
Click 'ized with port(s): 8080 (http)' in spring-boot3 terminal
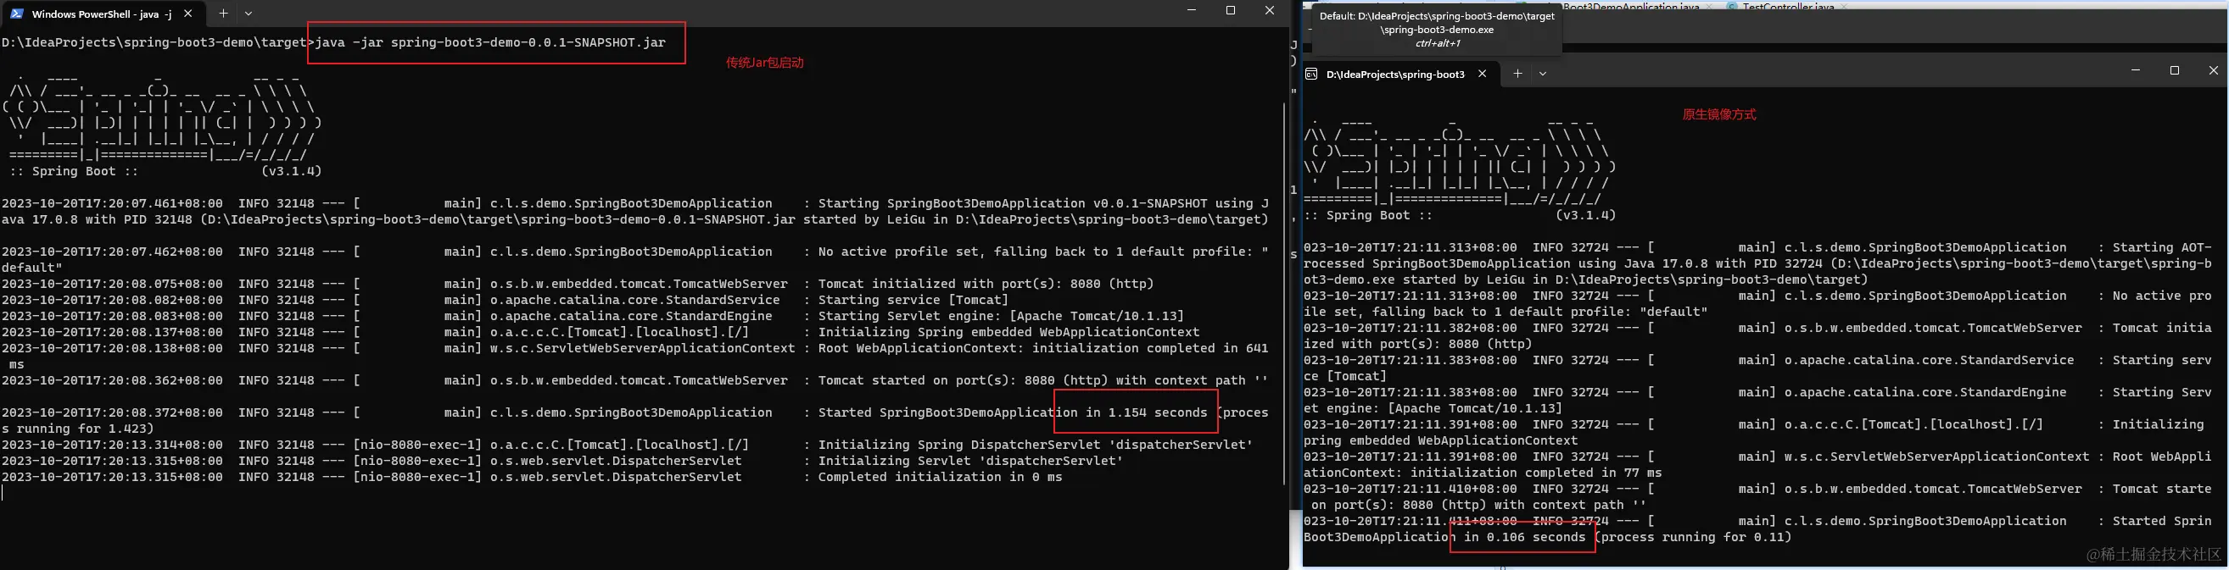tap(1418, 344)
